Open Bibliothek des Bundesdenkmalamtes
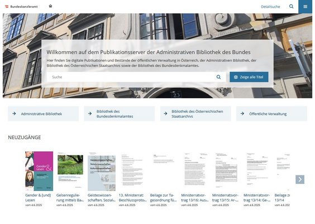 point(120,114)
